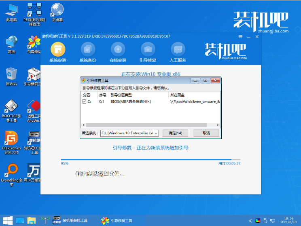This screenshot has height=226, width=301.
Task: Switch to 引导修复工具 taskbar item
Action: [117, 221]
